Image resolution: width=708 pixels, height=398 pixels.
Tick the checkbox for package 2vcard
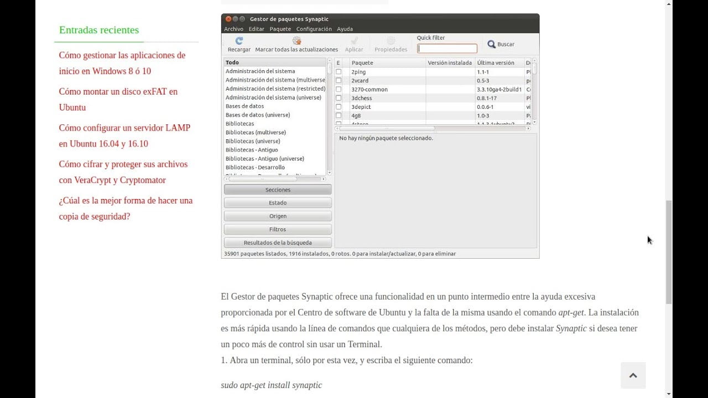[x=339, y=81]
